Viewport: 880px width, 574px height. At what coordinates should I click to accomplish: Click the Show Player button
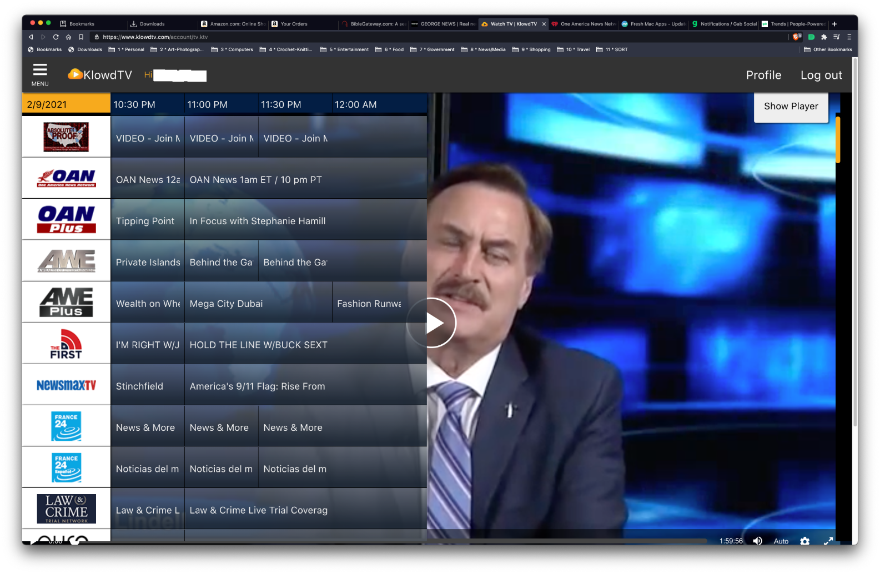[x=791, y=107]
